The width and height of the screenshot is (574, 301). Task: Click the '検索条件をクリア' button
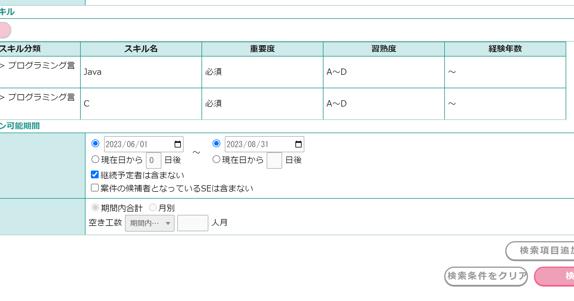[486, 276]
